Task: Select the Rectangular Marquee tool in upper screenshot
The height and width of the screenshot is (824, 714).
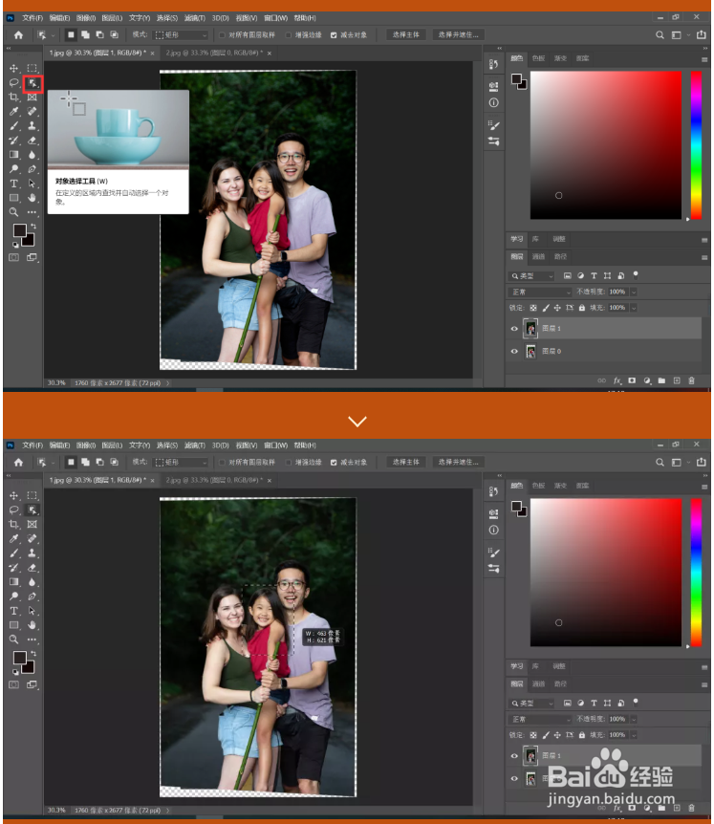Action: [32, 68]
